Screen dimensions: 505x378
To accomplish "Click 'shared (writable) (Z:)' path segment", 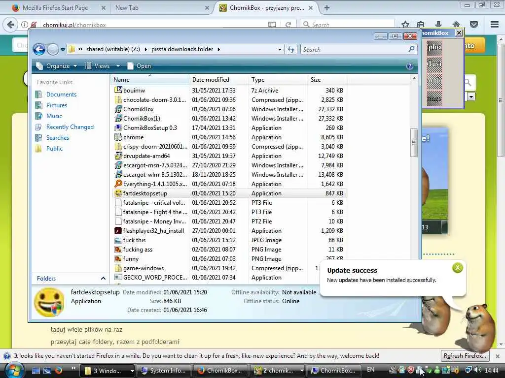I will click(113, 49).
